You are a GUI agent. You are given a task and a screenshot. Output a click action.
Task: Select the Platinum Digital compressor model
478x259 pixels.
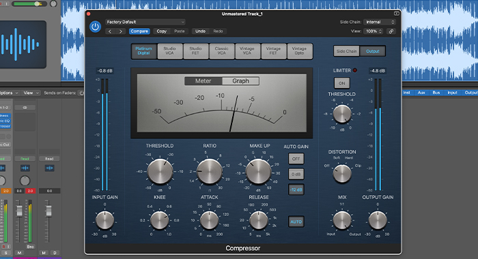(x=143, y=51)
